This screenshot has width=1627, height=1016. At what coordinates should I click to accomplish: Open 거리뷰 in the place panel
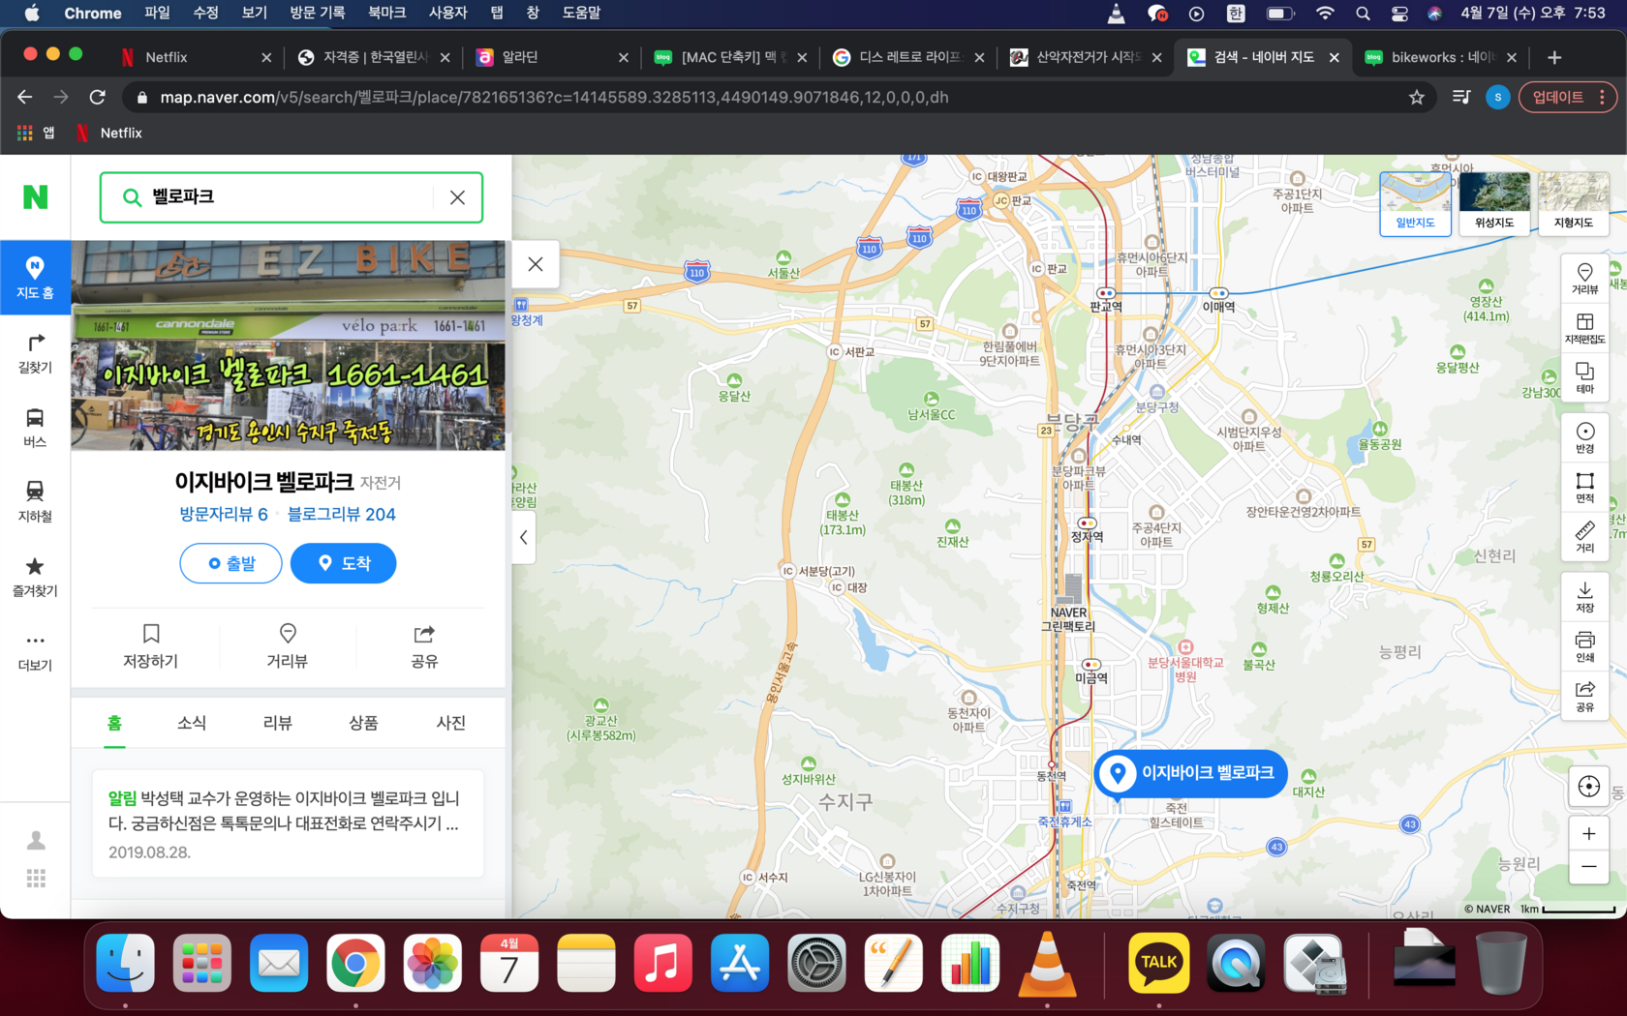tap(288, 646)
